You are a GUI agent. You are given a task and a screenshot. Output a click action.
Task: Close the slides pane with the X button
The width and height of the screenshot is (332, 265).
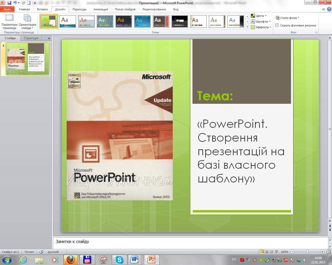49,38
